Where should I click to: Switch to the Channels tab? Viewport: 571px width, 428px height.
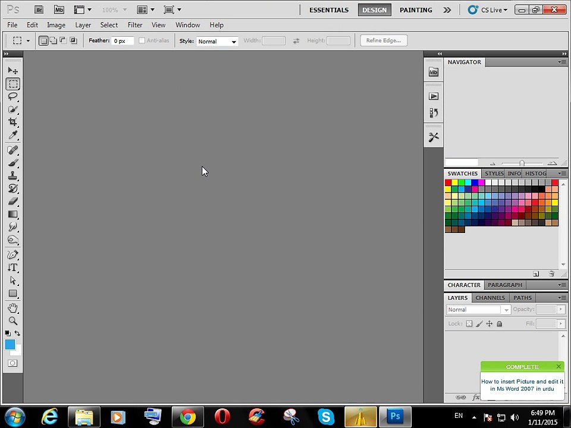pos(490,298)
